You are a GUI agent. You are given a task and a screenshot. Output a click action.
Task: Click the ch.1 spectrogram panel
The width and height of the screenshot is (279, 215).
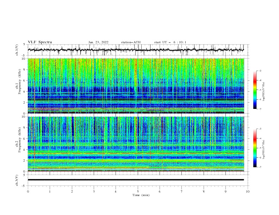136,86
